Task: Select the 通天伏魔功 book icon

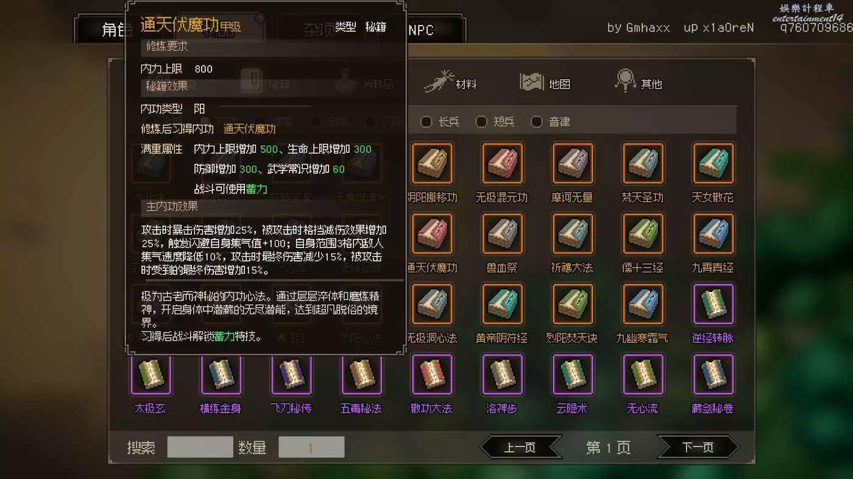Action: pyautogui.click(x=432, y=233)
